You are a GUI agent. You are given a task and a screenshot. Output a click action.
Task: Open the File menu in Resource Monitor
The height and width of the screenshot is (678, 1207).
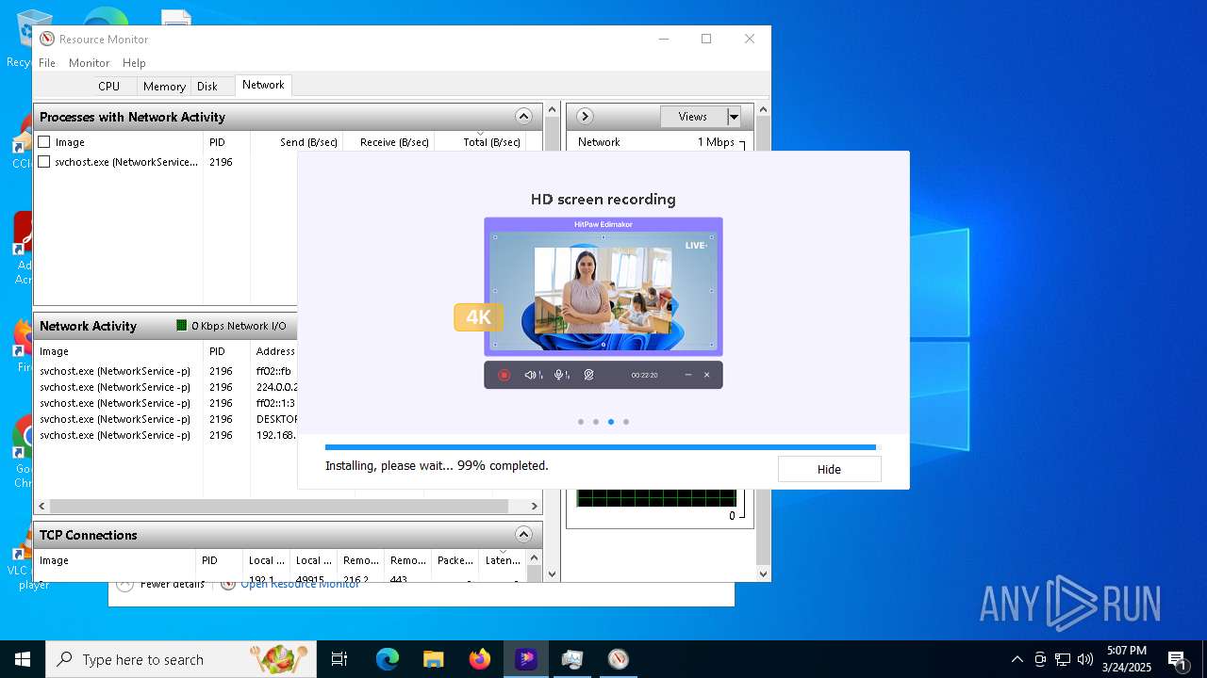(47, 63)
